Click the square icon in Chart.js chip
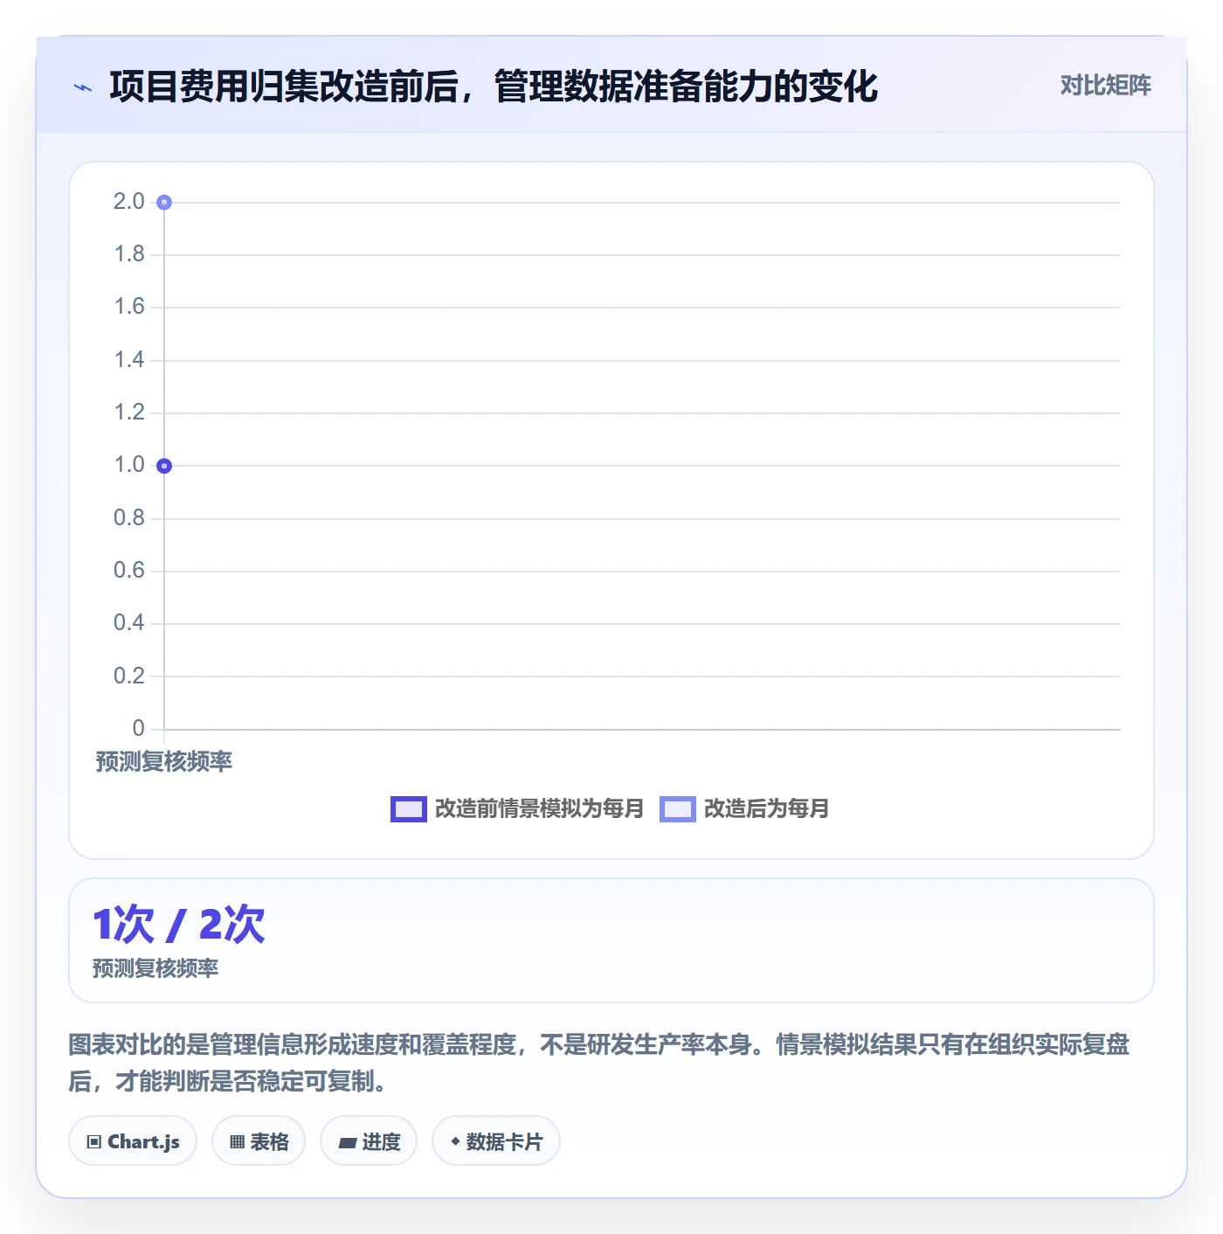The height and width of the screenshot is (1234, 1223). [x=94, y=1141]
